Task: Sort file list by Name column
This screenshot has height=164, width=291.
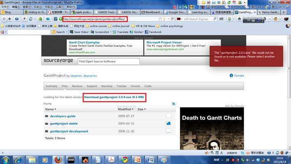Action: pos(50,109)
